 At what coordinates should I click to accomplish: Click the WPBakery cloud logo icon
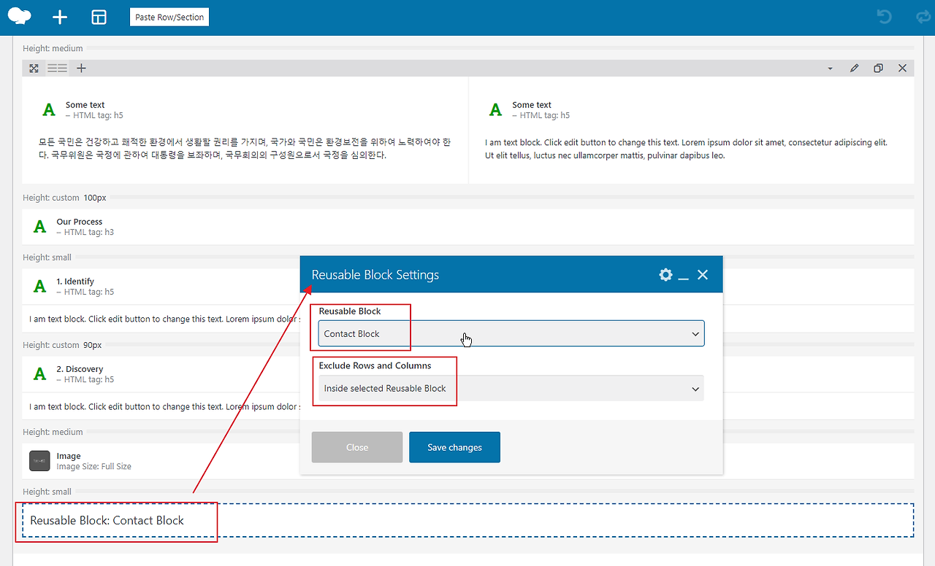click(20, 17)
